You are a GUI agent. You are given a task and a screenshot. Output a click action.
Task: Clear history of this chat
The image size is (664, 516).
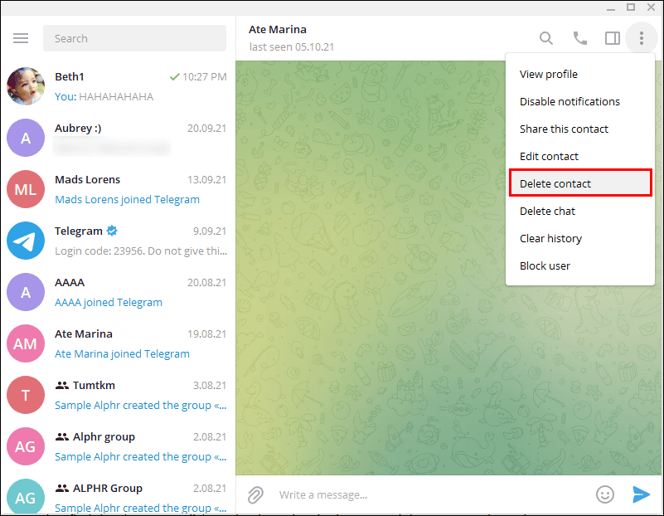click(550, 238)
